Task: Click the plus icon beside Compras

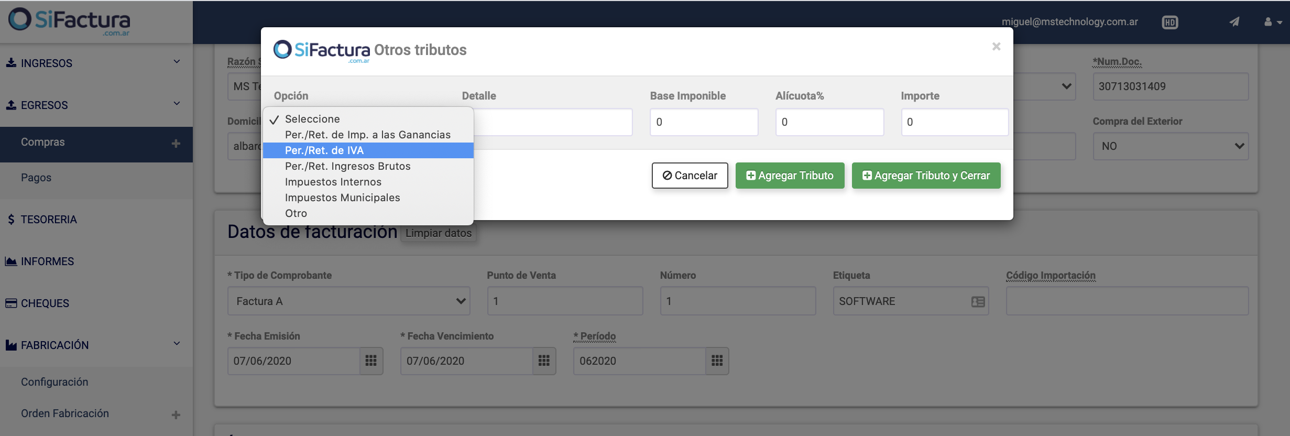Action: [x=176, y=143]
